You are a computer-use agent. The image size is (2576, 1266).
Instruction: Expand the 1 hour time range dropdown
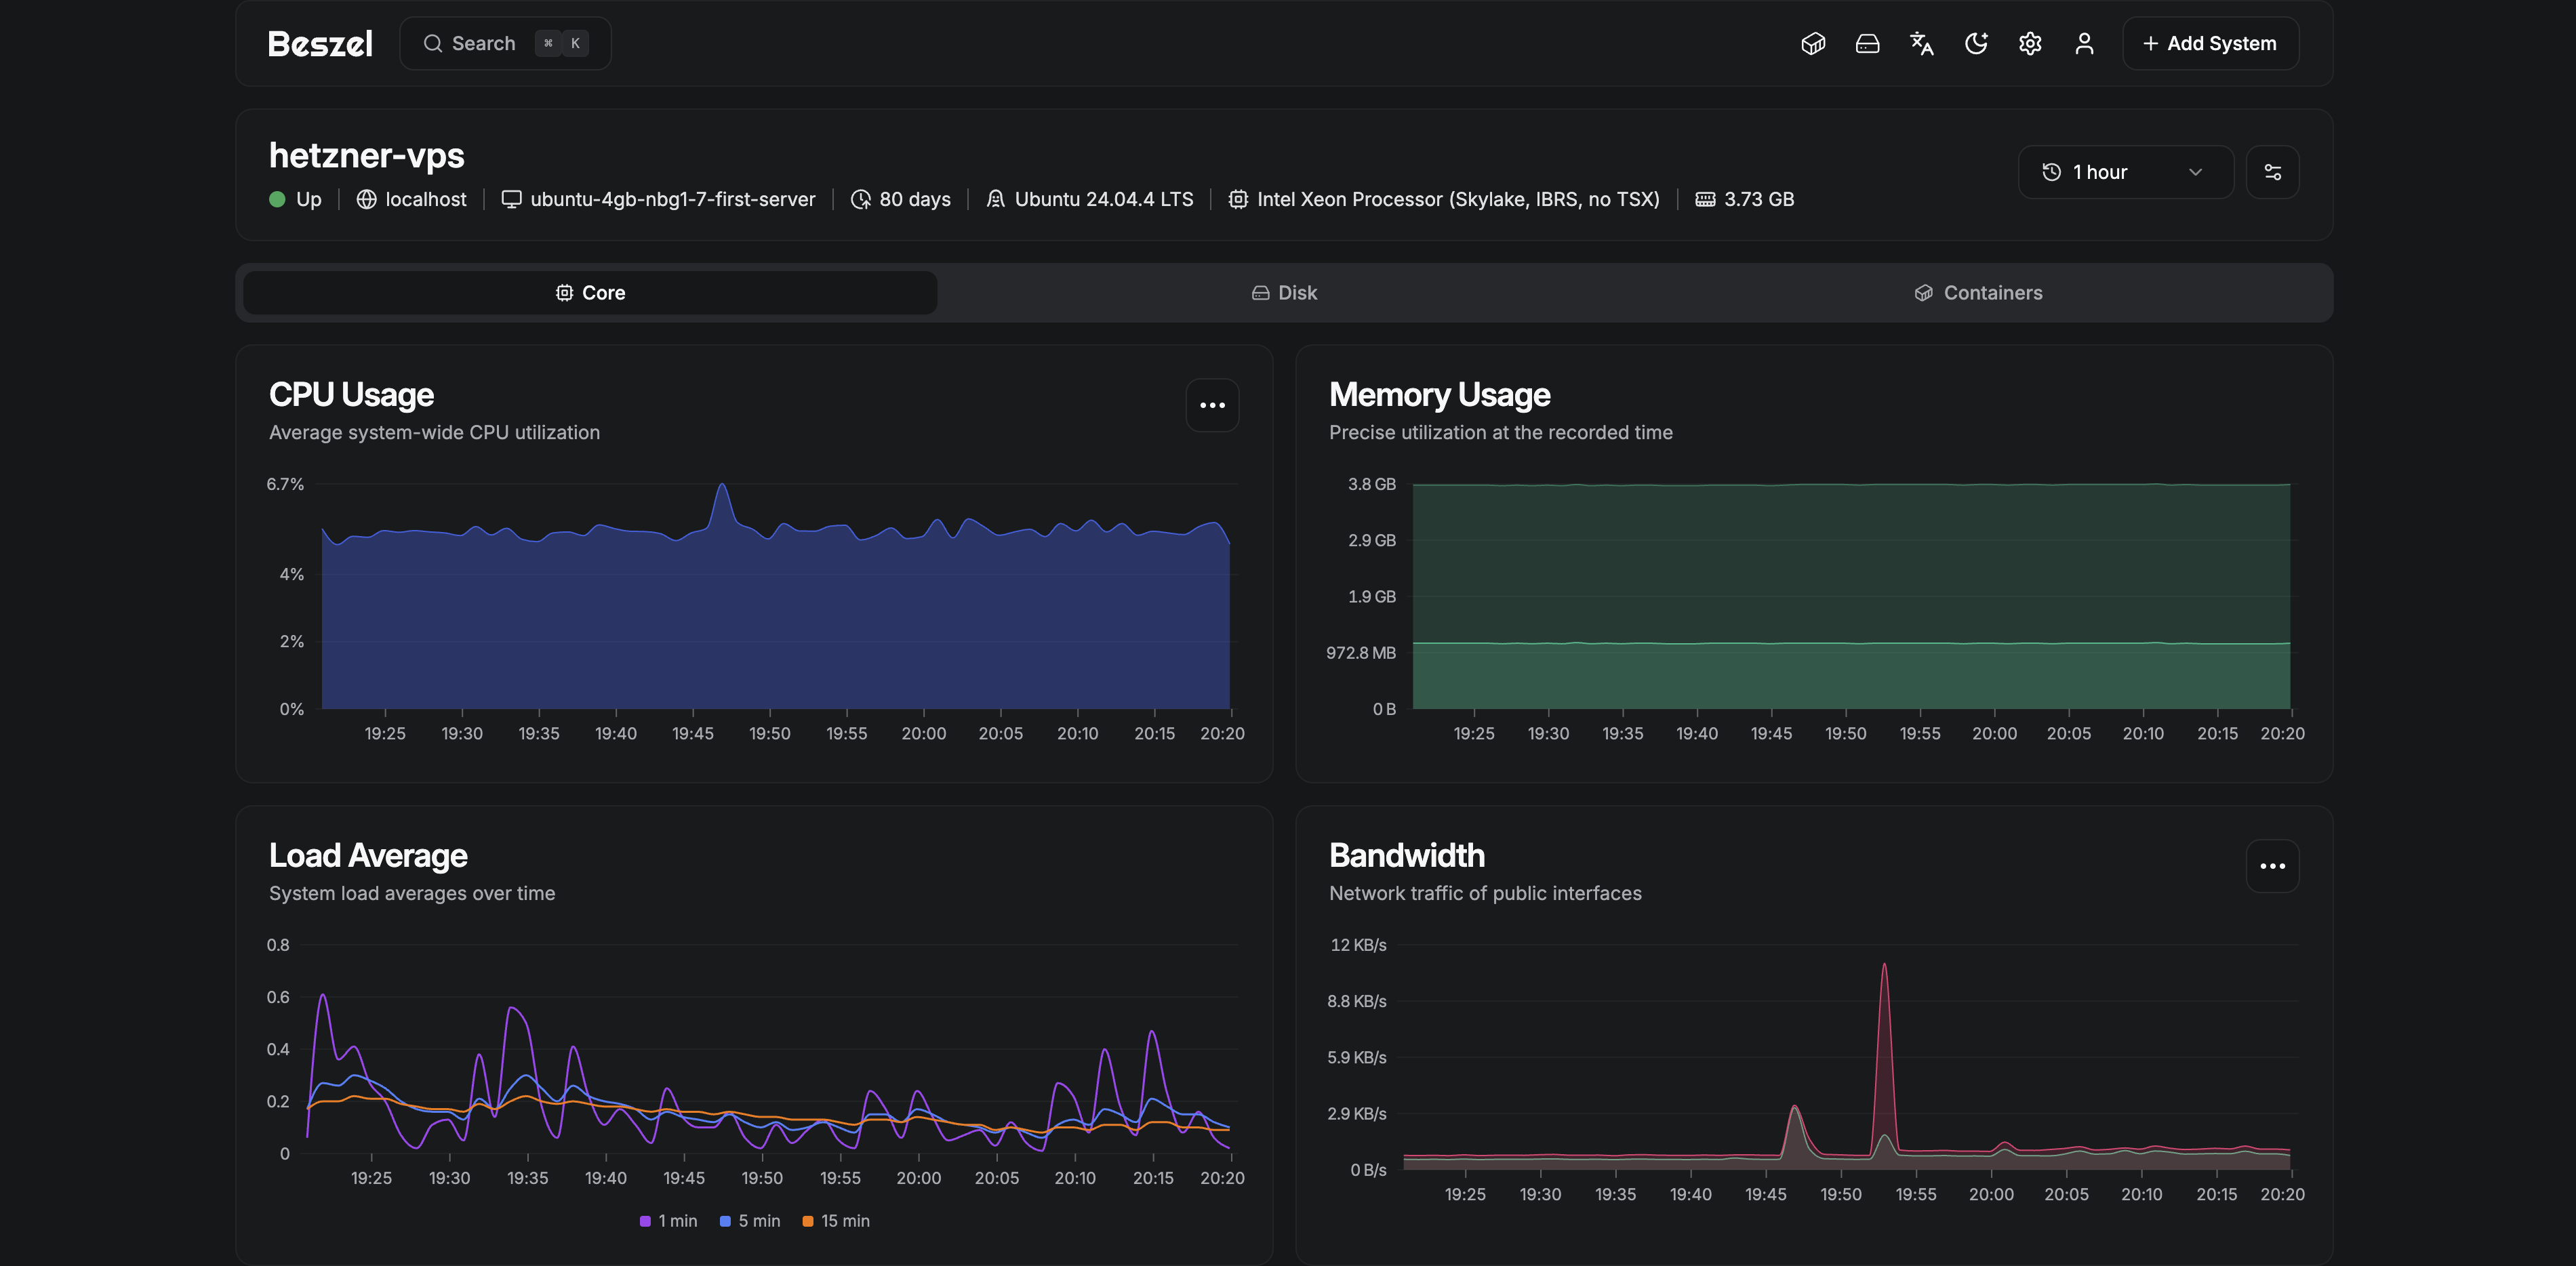[2125, 172]
